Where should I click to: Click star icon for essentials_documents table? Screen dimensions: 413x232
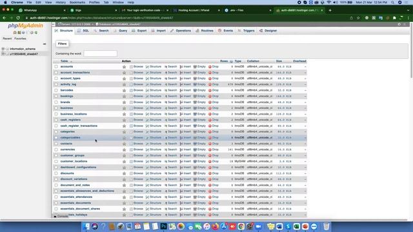pyautogui.click(x=124, y=203)
